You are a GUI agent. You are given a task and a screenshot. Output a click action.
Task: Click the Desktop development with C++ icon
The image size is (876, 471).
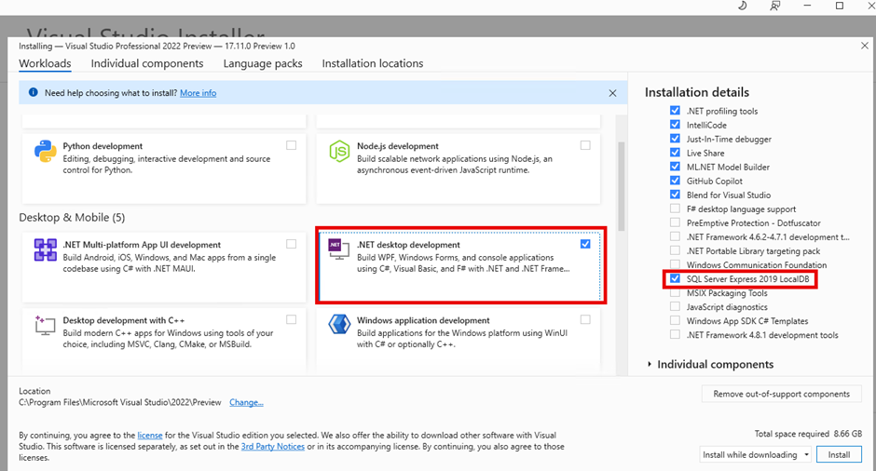pos(46,326)
